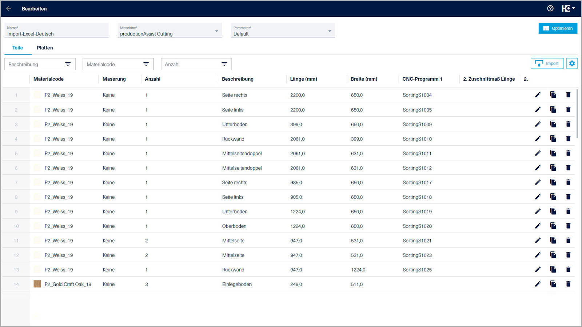
Task: Click the Import button
Action: (547, 64)
